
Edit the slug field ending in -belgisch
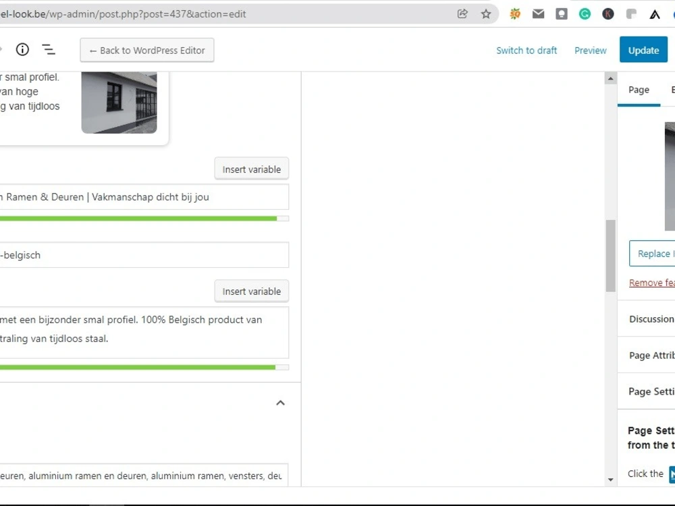pyautogui.click(x=144, y=255)
